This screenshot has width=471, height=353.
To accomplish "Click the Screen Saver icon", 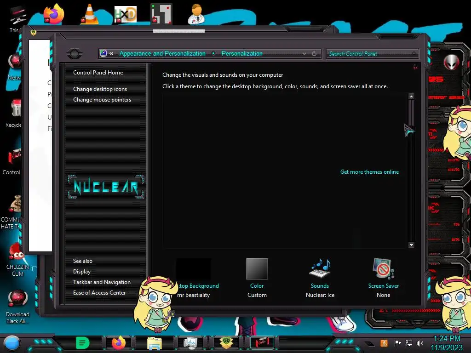I will tap(383, 268).
